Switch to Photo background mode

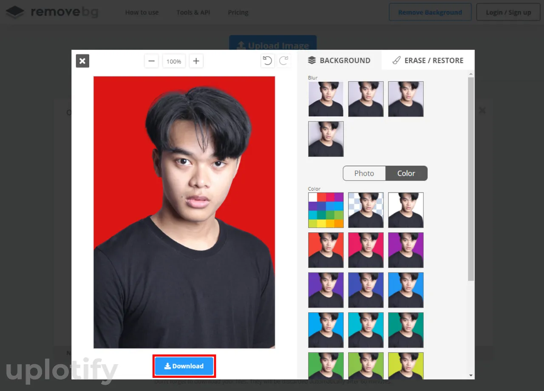(x=364, y=173)
